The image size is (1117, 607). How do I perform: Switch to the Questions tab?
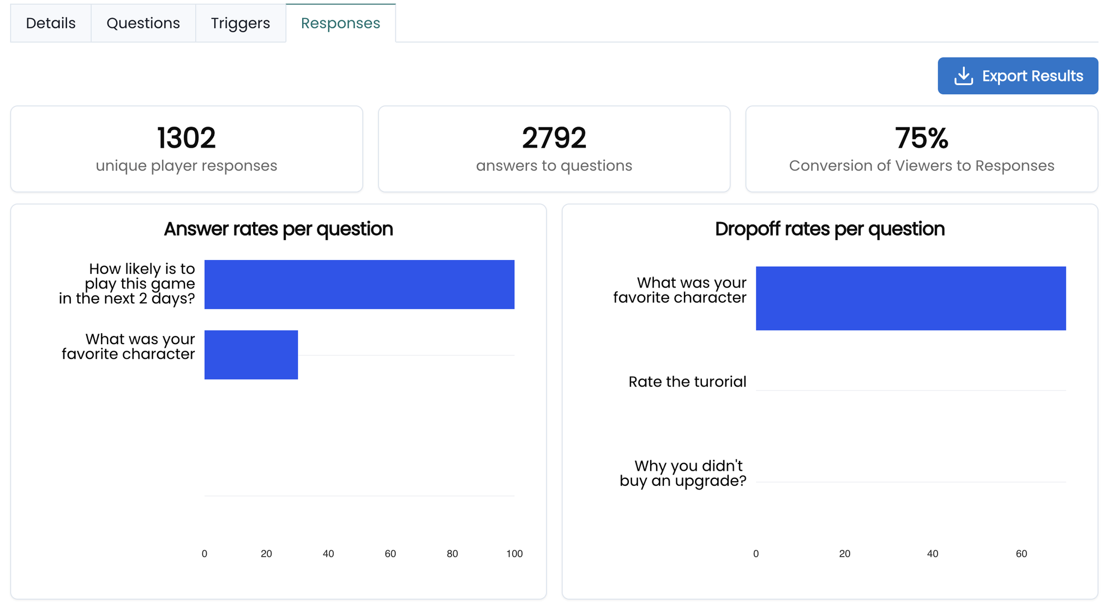point(143,23)
